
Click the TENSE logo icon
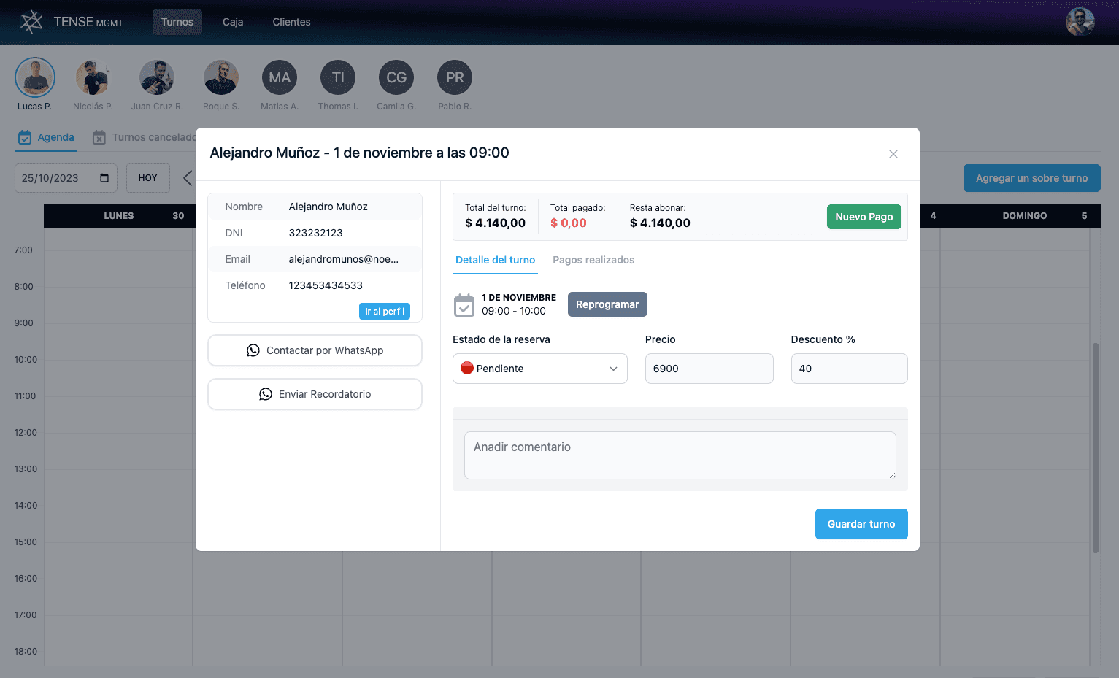point(31,21)
